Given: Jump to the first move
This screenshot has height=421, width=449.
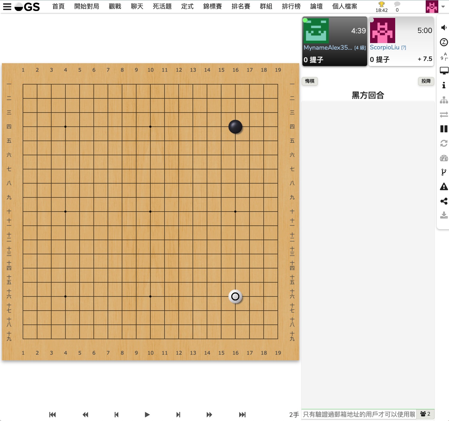Looking at the screenshot, I should pos(53,415).
